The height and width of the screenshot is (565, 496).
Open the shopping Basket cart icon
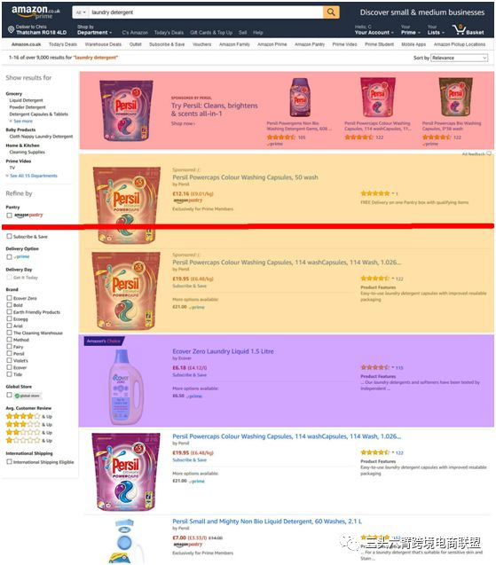(459, 29)
